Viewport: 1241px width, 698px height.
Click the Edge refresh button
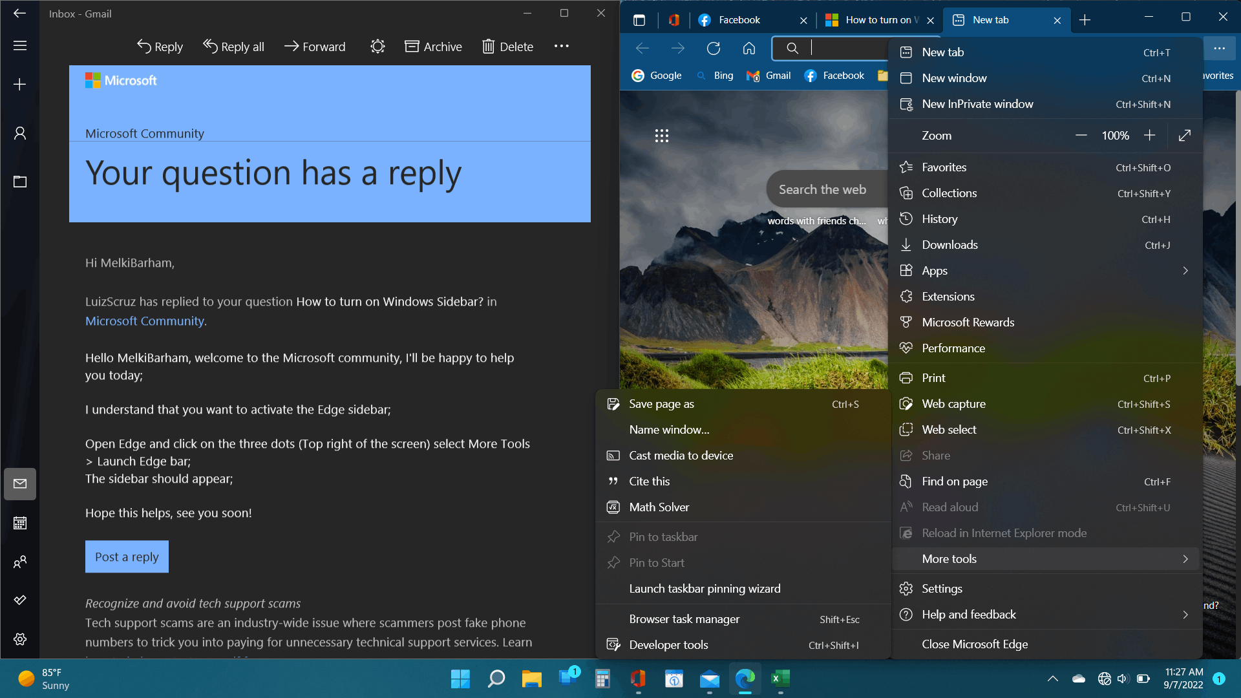714,48
